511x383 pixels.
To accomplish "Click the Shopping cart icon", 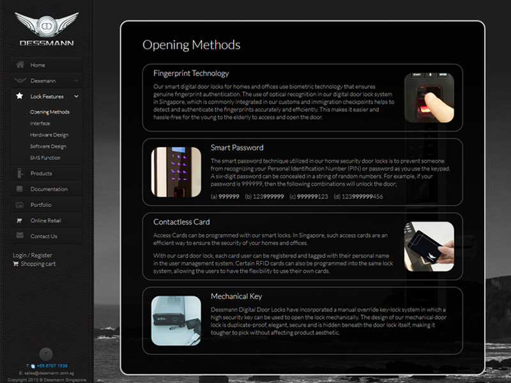I will 15,264.
